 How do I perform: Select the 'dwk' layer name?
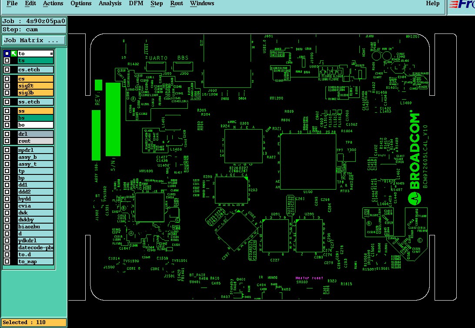click(x=35, y=213)
